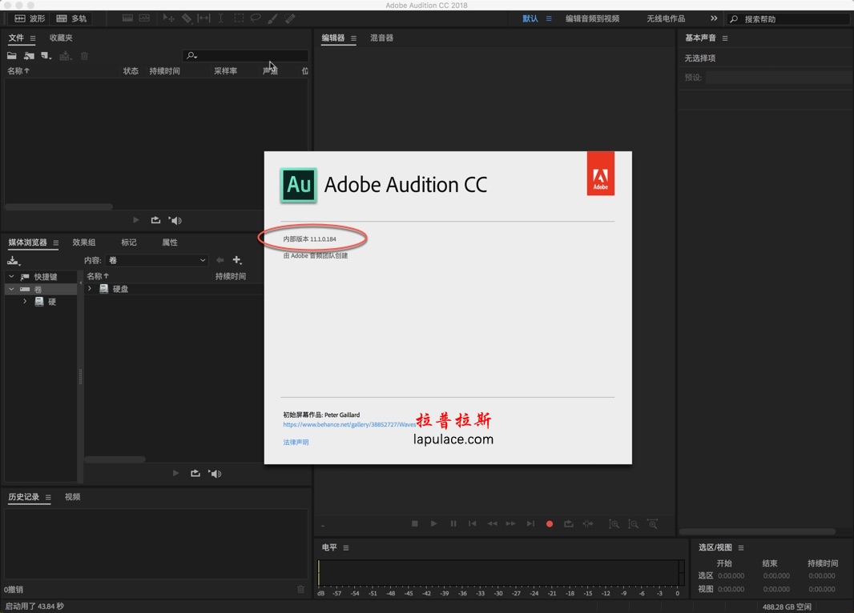Screen dimensions: 854x613
Task: Click the new file icon
Action: [x=46, y=55]
